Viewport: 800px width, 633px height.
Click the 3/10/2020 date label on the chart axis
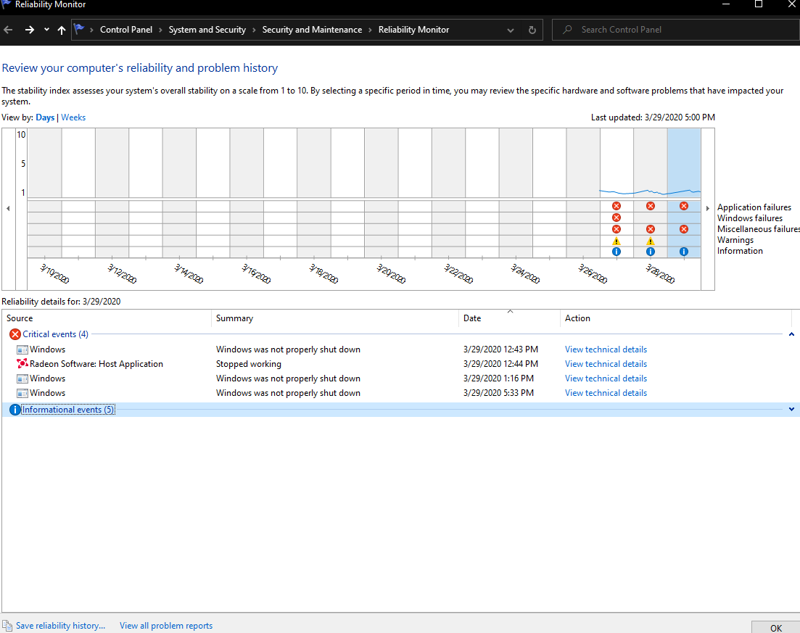54,274
